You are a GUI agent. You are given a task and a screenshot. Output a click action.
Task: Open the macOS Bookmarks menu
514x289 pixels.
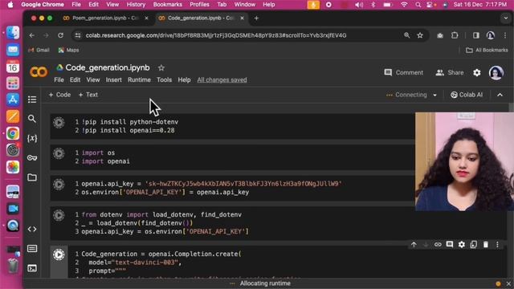click(x=168, y=5)
